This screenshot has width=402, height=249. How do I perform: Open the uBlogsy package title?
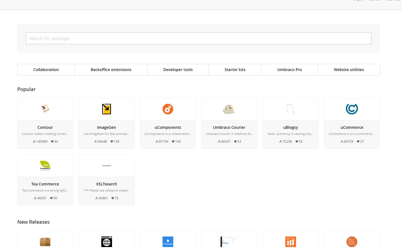point(290,127)
